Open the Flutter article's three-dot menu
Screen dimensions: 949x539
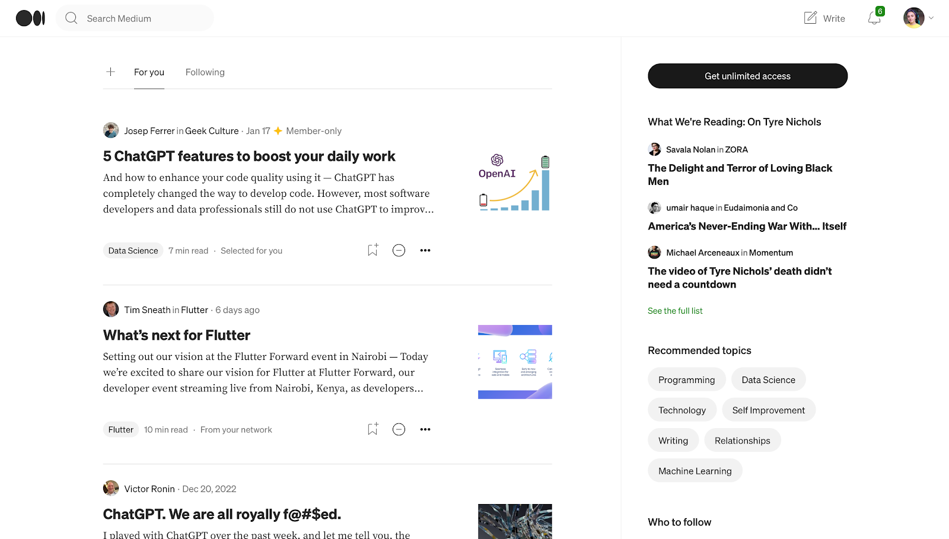coord(425,429)
